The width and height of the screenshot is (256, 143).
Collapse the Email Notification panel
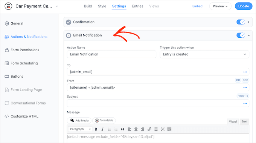point(248,35)
